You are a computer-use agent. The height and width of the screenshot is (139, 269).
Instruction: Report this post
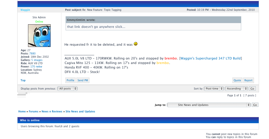[248, 80]
